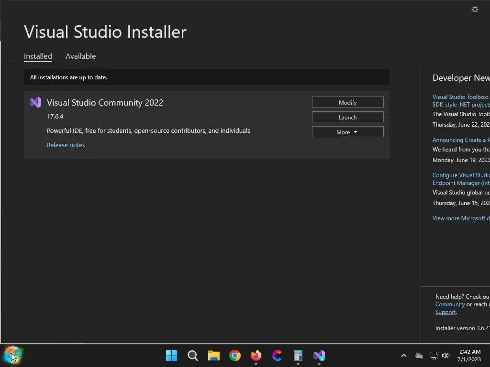Click 'All installations are up to date.' message
490x367 pixels.
tap(68, 77)
